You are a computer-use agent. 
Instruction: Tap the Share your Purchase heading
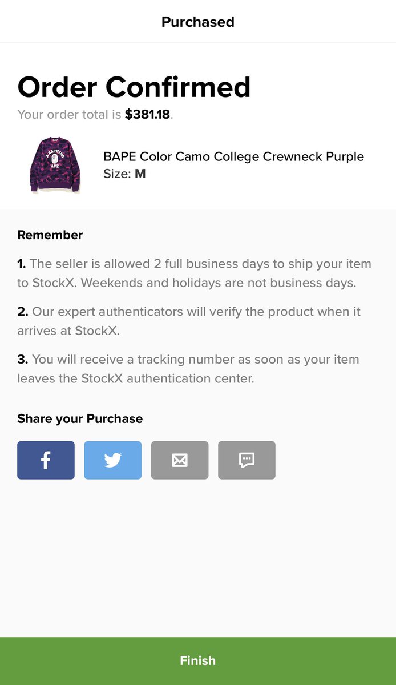[x=80, y=419]
